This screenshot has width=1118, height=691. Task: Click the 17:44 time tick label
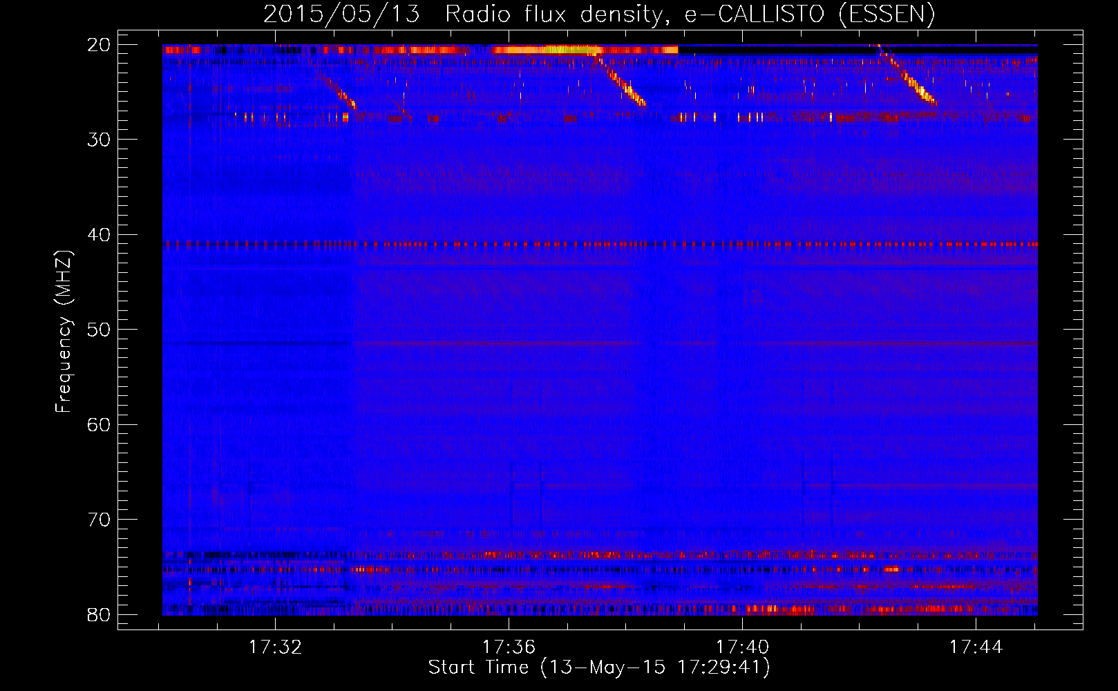point(976,647)
